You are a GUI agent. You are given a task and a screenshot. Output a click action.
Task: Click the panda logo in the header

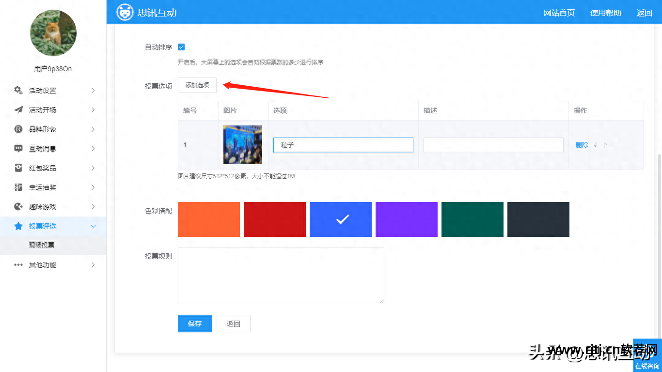tap(125, 12)
